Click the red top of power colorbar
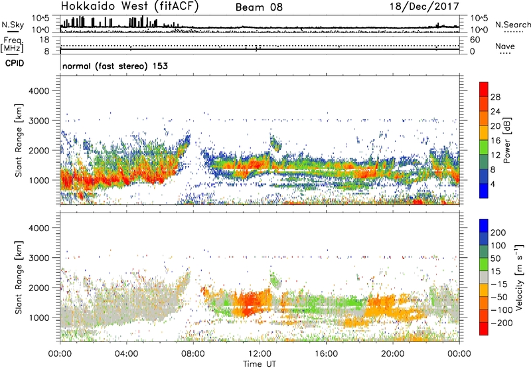 pos(483,89)
